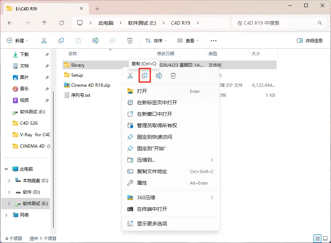Open the 压缩到... submenu
This screenshot has height=243, width=331.
click(x=171, y=160)
